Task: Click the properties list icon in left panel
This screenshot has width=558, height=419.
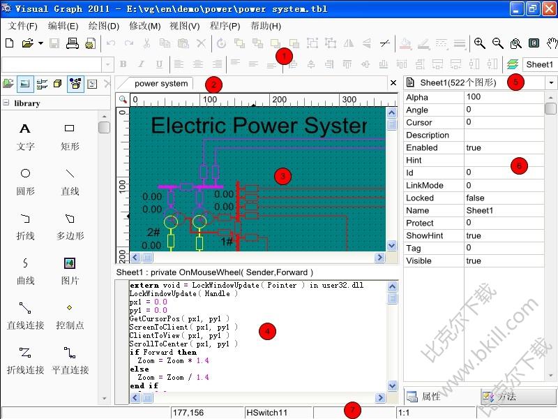Action: 92,84
